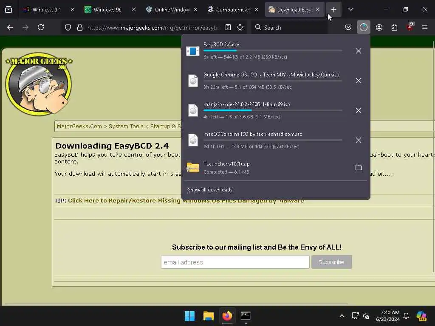This screenshot has width=435, height=326.
Task: Open the Windows Start menu
Action: pos(190,316)
